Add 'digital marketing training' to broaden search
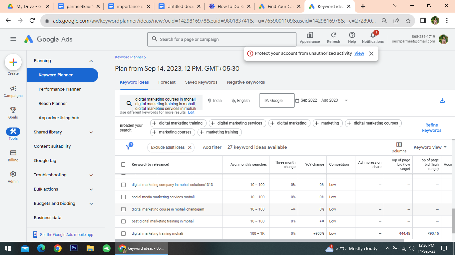 coord(179,123)
